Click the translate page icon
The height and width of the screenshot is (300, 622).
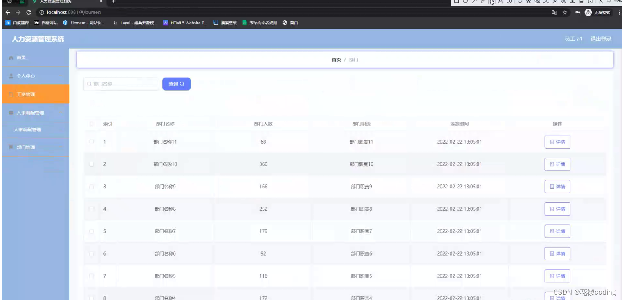click(x=555, y=13)
